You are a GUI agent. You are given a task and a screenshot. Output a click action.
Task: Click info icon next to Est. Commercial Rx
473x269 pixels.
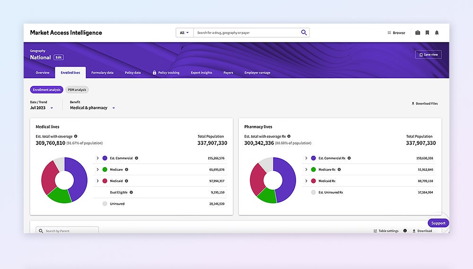[349, 158]
